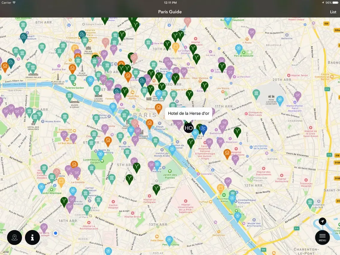Select teal museum pin above Louvre Museum
The image size is (340, 255).
97,89
